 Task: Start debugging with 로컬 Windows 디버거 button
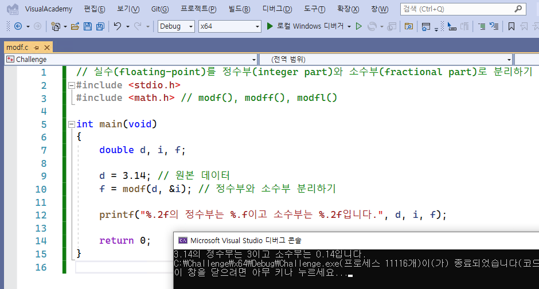[305, 26]
